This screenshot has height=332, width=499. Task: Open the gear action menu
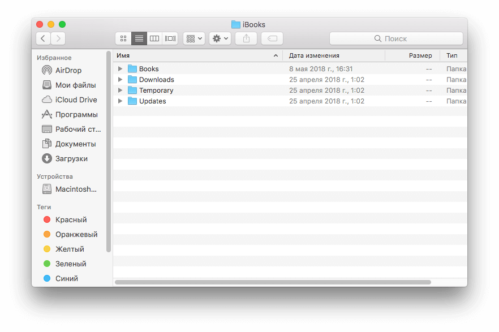[x=220, y=38]
